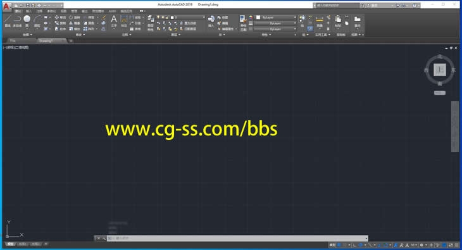
Task: Activate the Polyline tool
Action: click(x=17, y=21)
